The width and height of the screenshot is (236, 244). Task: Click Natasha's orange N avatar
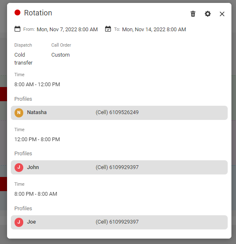point(19,113)
